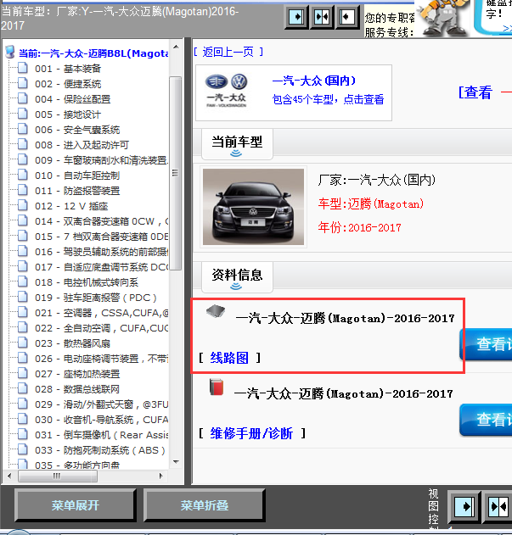Click the tree horizontal scrollbar left arrow
This screenshot has width=512, height=535.
tap(9, 476)
